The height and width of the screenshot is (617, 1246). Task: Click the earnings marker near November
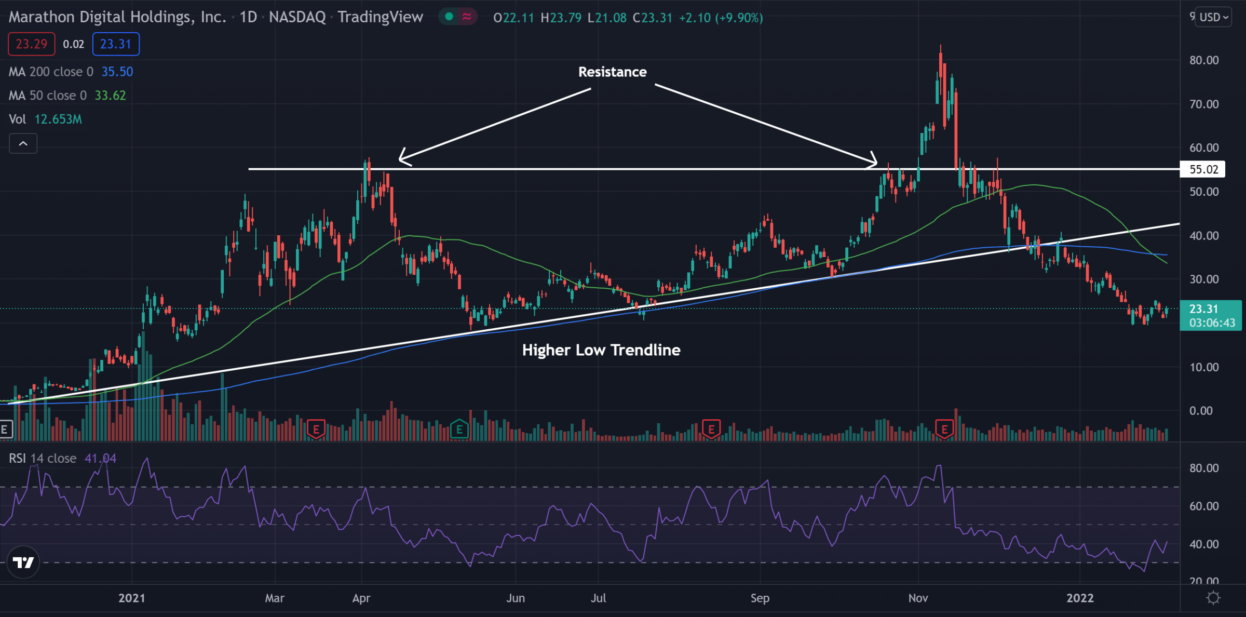tap(944, 429)
